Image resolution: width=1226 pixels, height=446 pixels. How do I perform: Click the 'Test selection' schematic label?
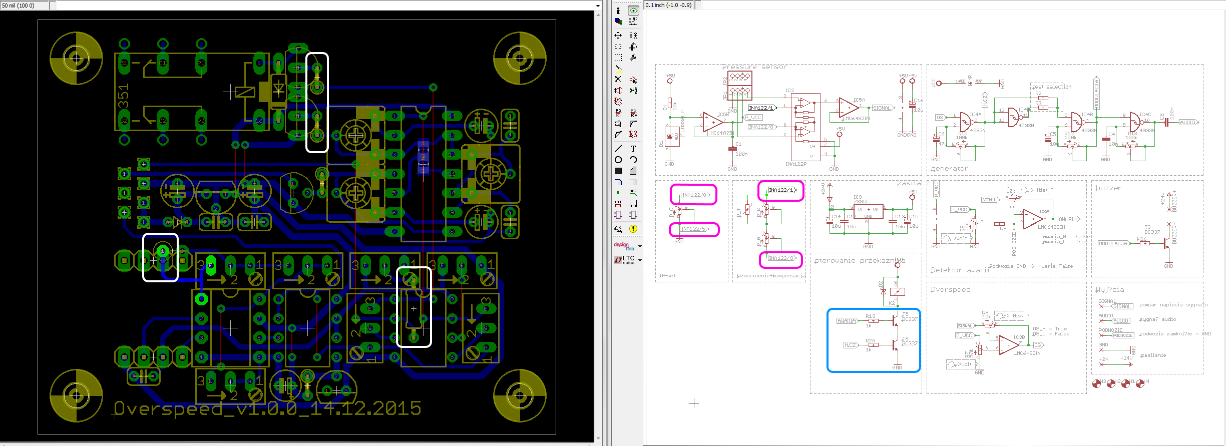[1052, 87]
